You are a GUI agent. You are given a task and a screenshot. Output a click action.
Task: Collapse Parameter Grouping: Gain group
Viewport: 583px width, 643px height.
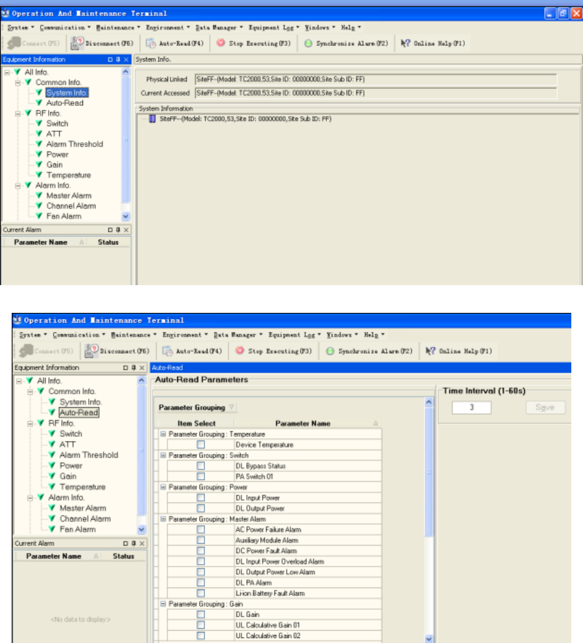(x=163, y=604)
